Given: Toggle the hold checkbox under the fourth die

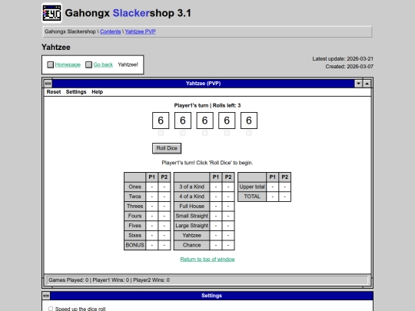Looking at the screenshot, I should pos(227,133).
